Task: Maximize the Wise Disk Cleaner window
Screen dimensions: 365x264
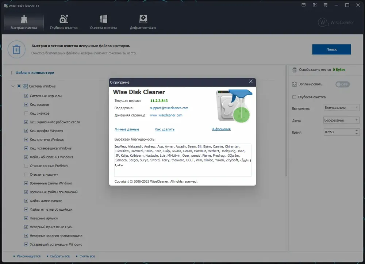Action: [347, 5]
